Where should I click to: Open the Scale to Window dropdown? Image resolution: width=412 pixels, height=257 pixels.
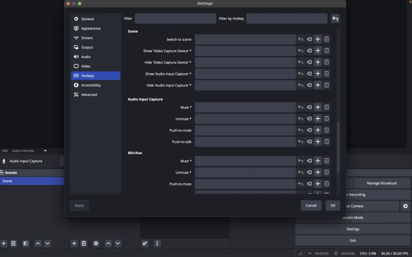29,151
